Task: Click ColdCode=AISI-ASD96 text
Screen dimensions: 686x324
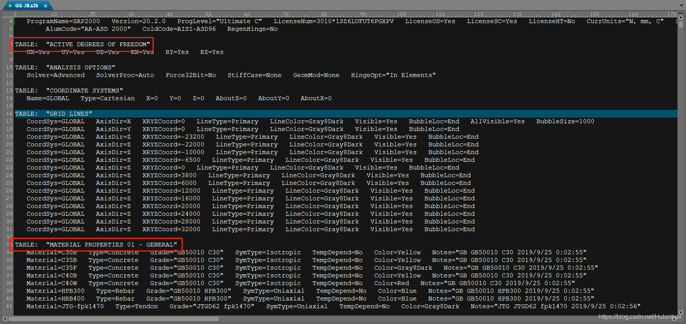Action: point(179,29)
